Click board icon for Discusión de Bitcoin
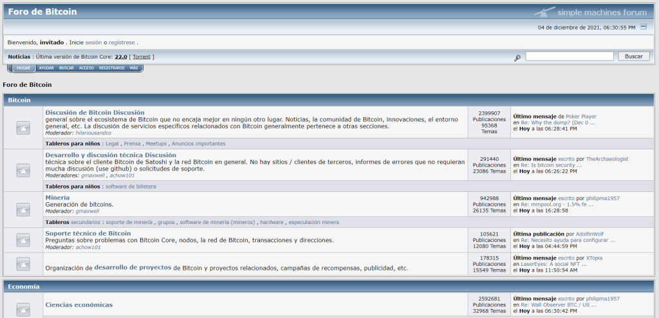The height and width of the screenshot is (318, 659). click(x=23, y=128)
